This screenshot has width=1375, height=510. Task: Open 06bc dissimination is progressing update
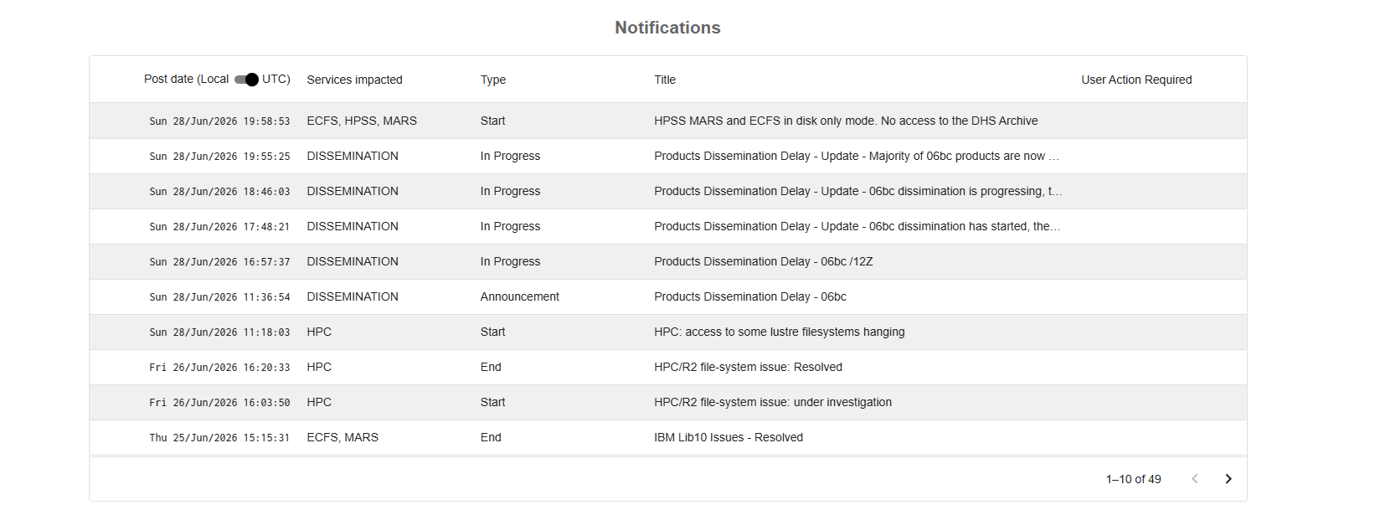(x=667, y=191)
